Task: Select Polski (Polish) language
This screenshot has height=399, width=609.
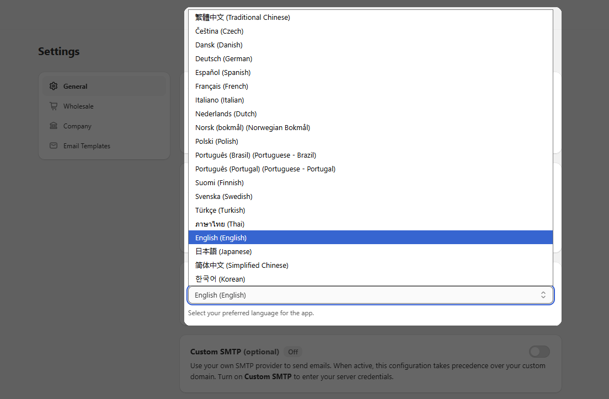Action: (371, 141)
